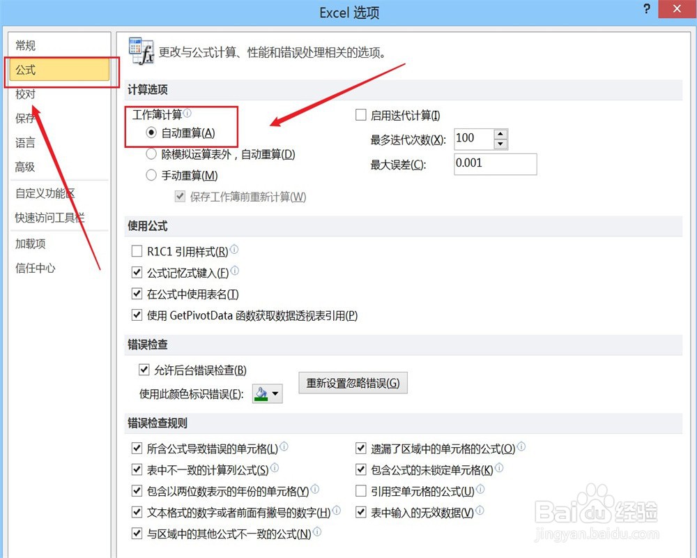The height and width of the screenshot is (558, 697).
Task: Select 手动重算(M) radio option
Action: click(151, 175)
